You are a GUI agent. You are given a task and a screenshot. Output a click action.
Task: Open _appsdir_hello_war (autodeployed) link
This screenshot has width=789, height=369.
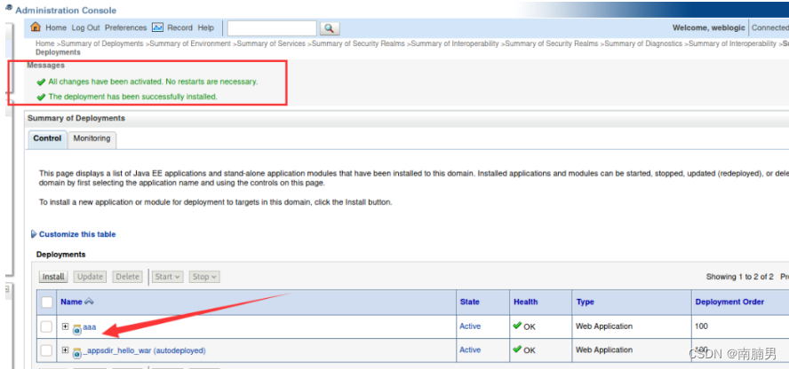coord(145,350)
